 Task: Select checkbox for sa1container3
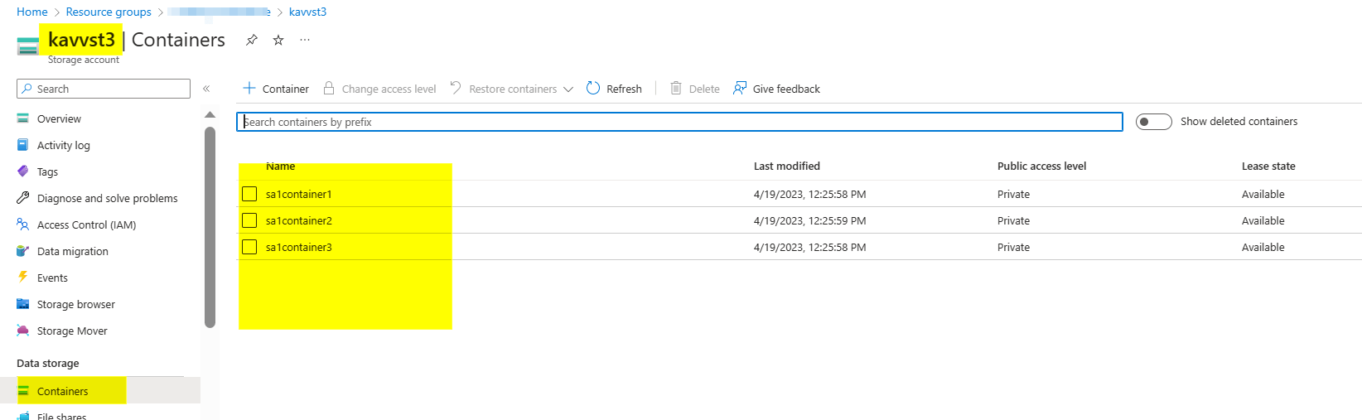pos(249,247)
